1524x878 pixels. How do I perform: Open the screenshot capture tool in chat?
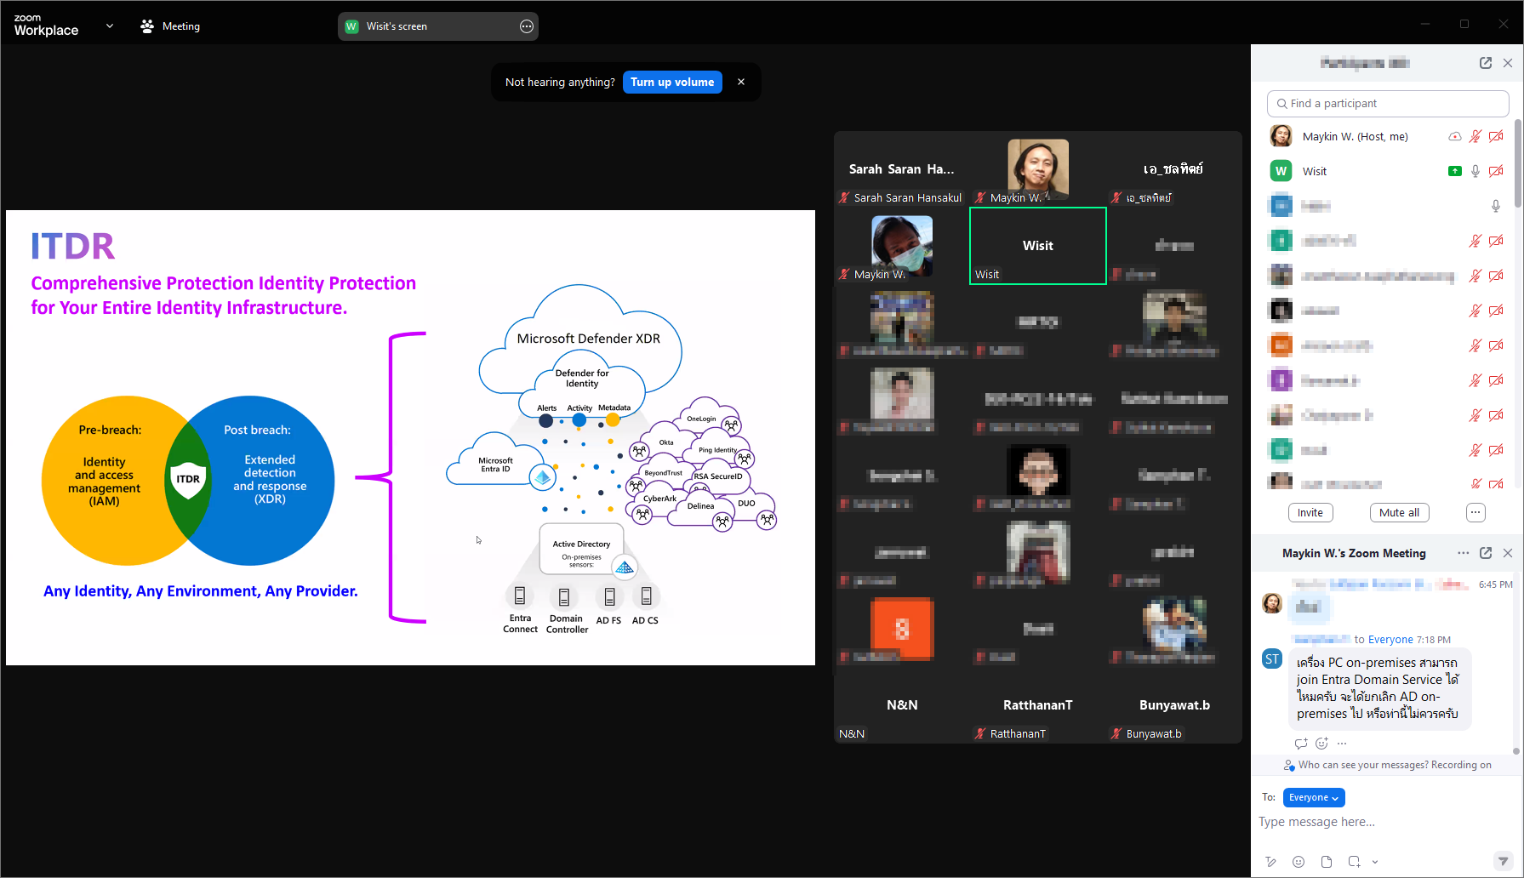coord(1354,862)
